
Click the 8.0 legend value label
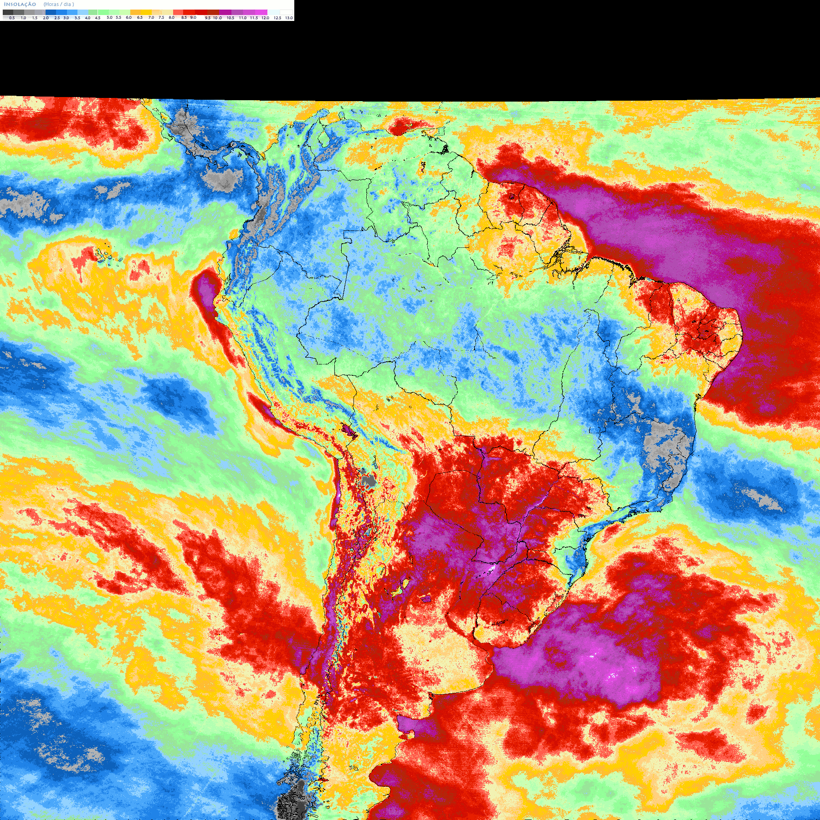[171, 17]
